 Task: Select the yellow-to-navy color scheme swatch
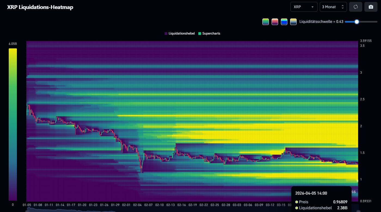point(293,22)
